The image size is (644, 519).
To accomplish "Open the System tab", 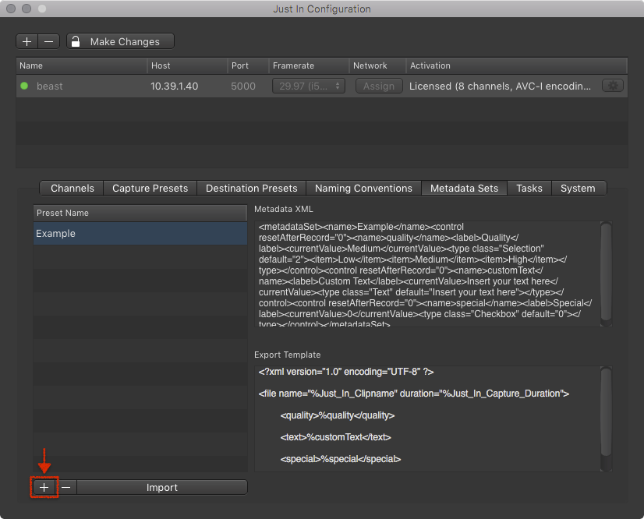I will 578,188.
